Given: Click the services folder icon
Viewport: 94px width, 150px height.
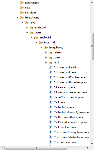Looking at the screenshot, I should coord(22,13).
